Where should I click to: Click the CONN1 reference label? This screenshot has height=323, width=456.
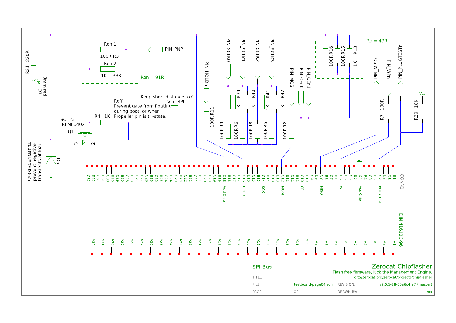click(x=402, y=182)
